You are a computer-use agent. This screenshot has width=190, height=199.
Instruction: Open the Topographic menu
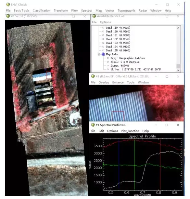pyautogui.click(x=126, y=10)
